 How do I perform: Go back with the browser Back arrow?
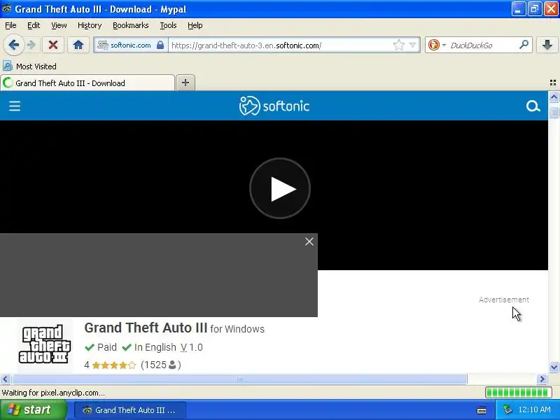pyautogui.click(x=13, y=45)
